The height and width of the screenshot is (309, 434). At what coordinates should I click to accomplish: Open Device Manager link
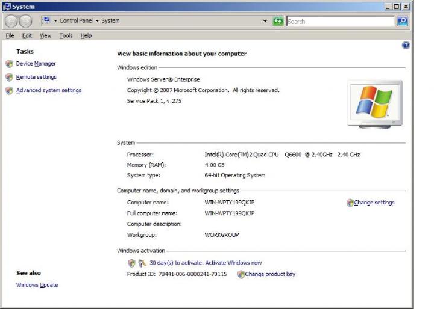36,64
